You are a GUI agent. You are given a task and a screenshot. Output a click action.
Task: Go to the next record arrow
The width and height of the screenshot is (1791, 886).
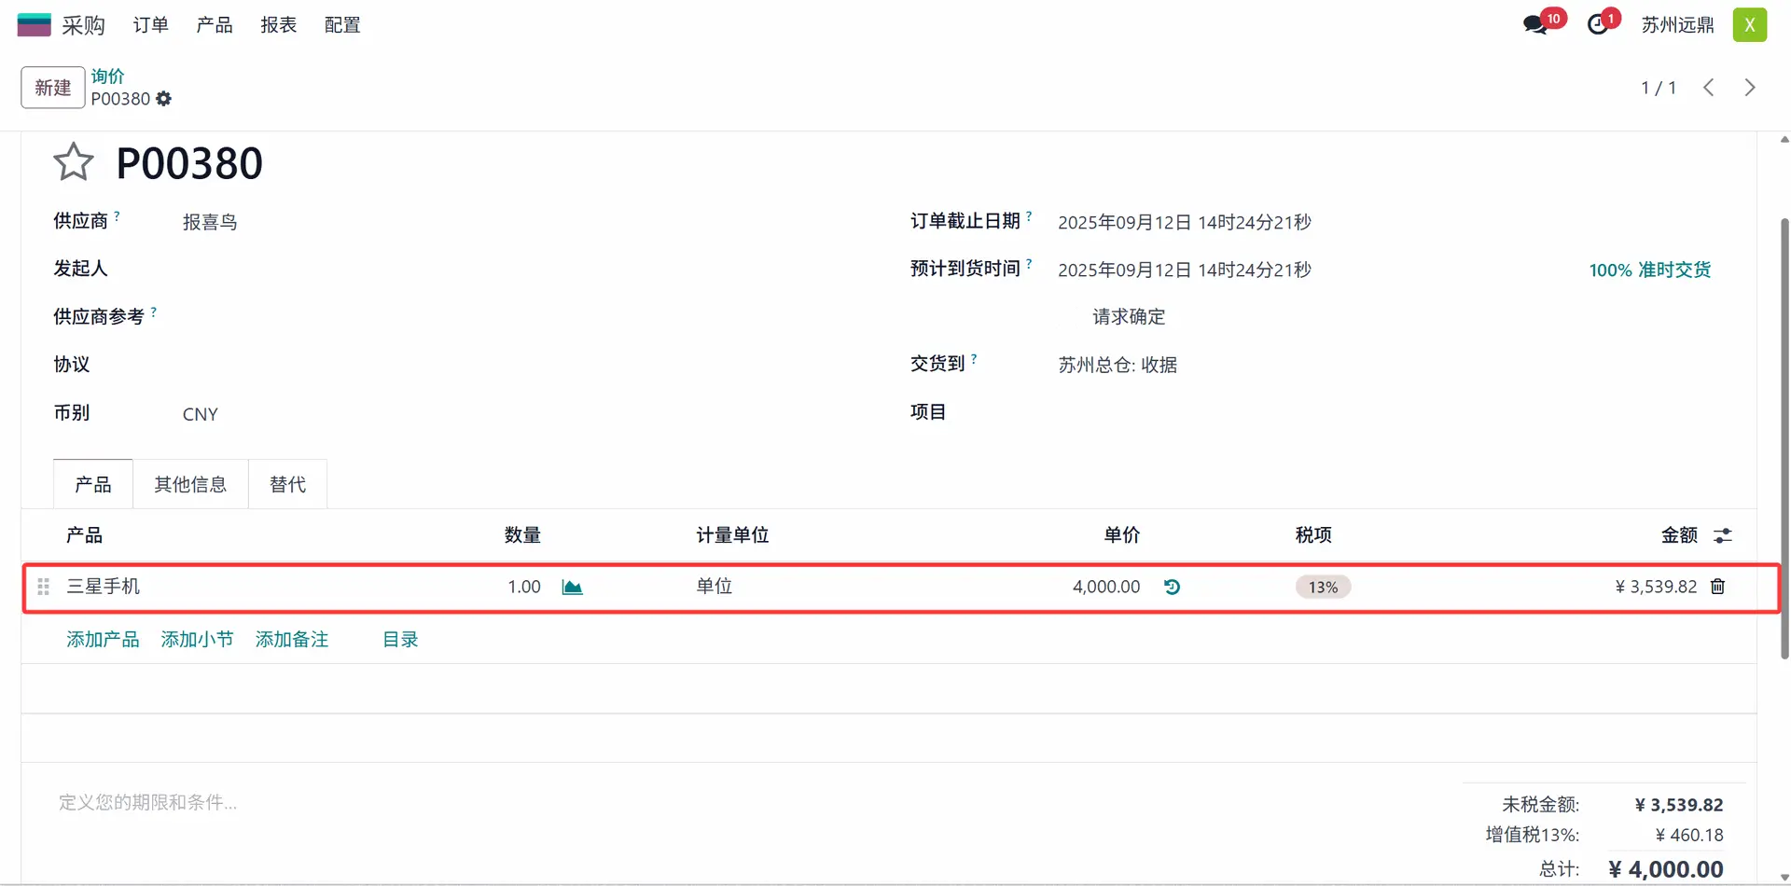coord(1749,88)
